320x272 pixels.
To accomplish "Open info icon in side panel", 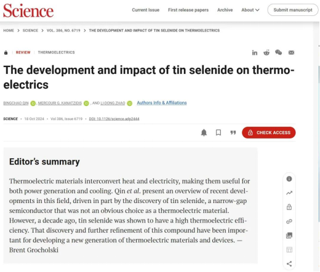I will point(289,179).
